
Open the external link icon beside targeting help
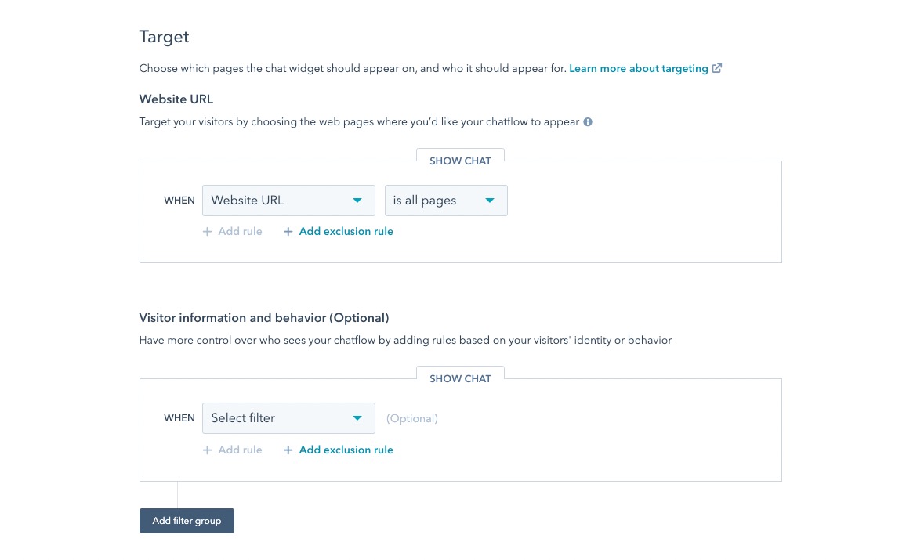coord(716,68)
